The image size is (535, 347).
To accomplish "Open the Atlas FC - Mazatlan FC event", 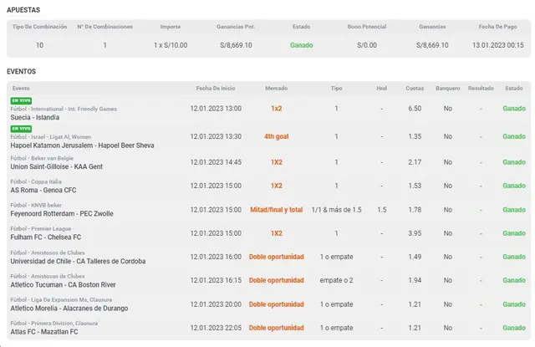I will [x=45, y=332].
